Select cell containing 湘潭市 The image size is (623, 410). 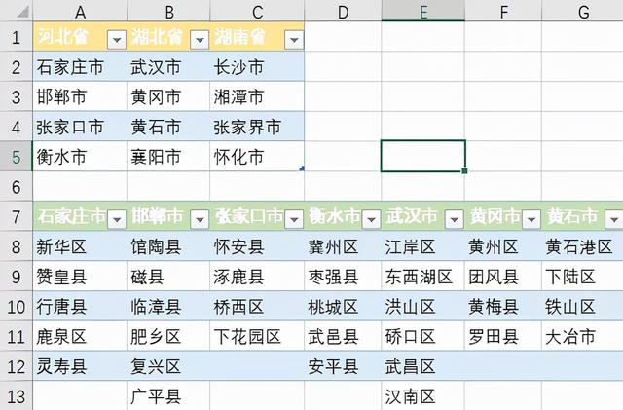tap(257, 96)
